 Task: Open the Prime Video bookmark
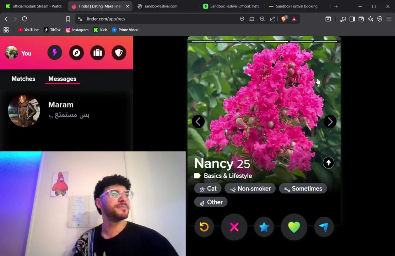[125, 30]
